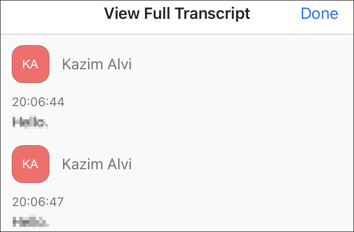Click the 20:06:44 timestamp

[x=38, y=102]
